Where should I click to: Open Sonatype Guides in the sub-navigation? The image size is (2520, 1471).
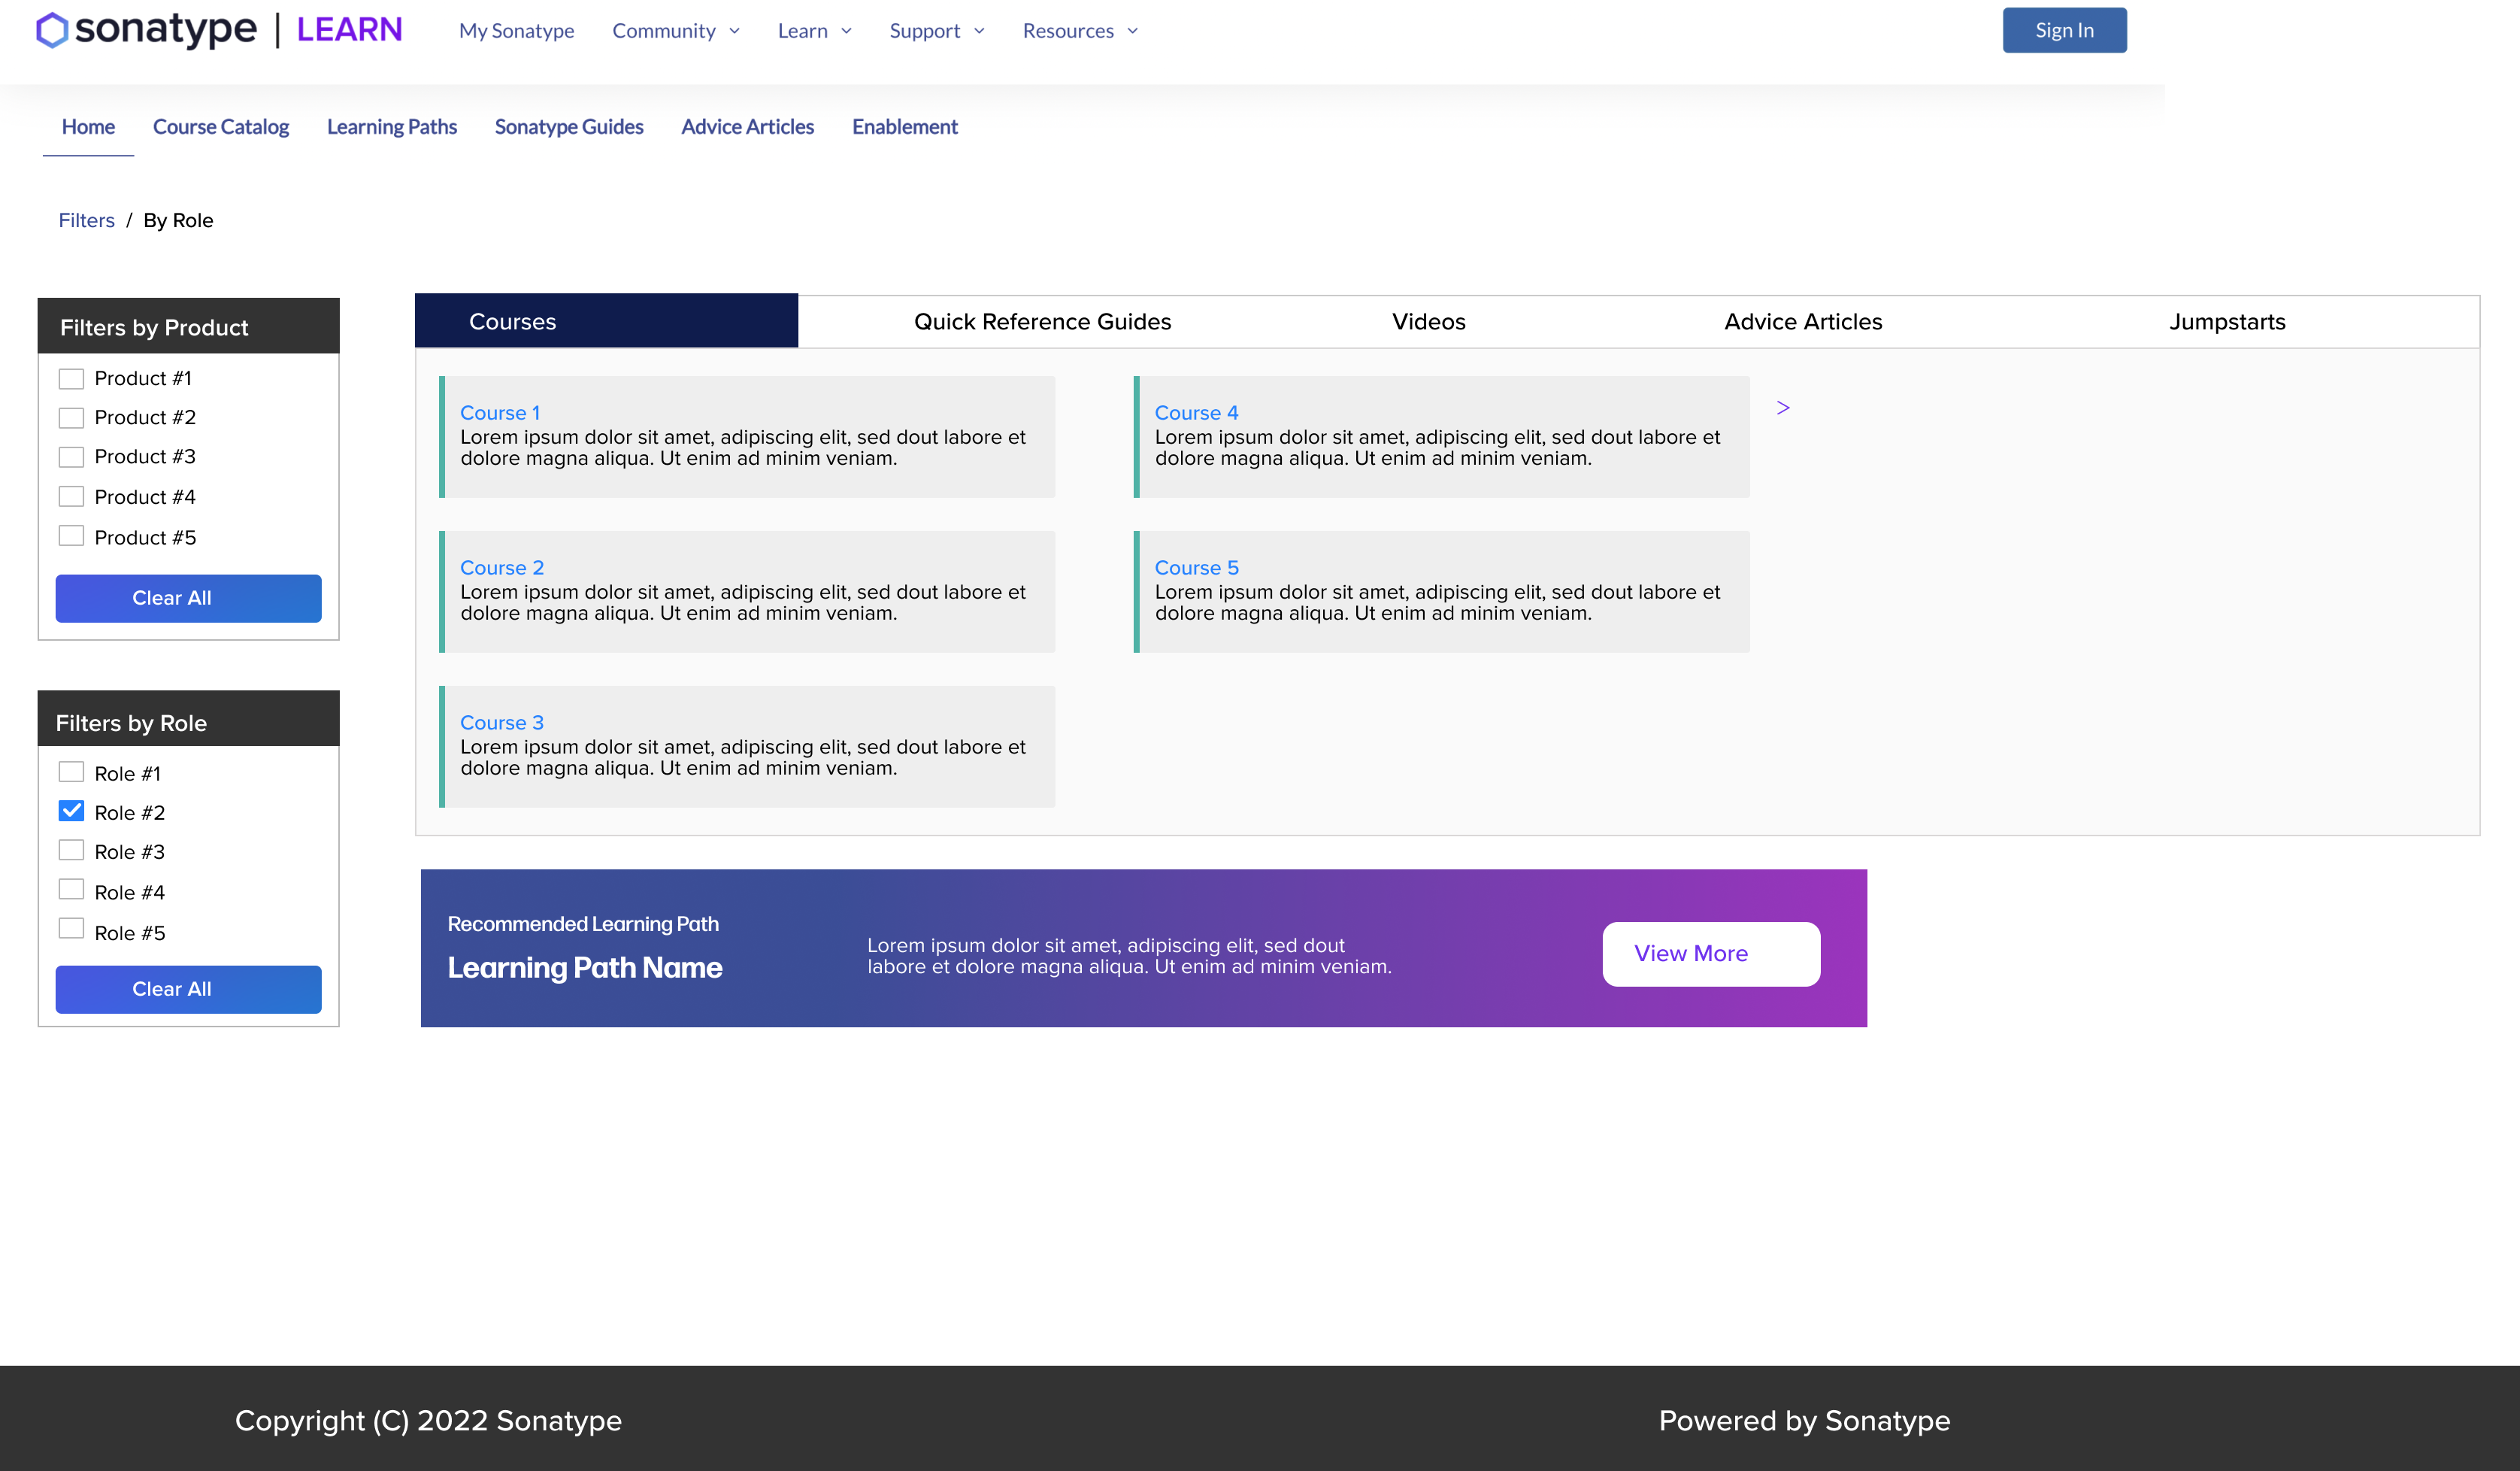(569, 127)
